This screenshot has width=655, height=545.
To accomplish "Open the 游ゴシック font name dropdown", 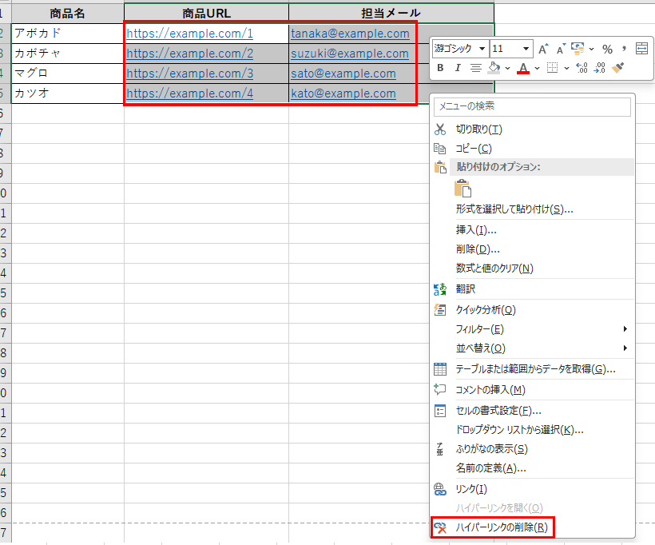I will tap(482, 49).
